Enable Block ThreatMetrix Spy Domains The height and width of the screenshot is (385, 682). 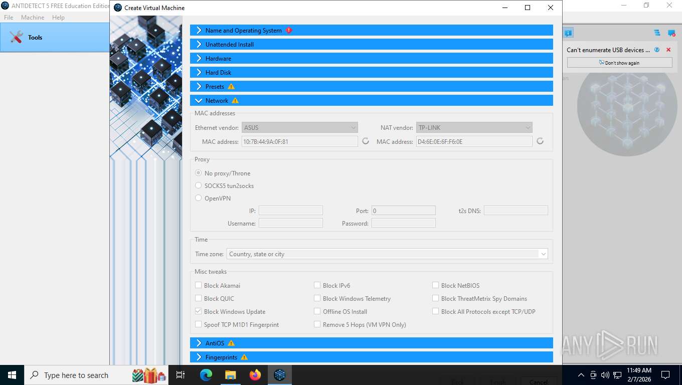[x=436, y=298]
